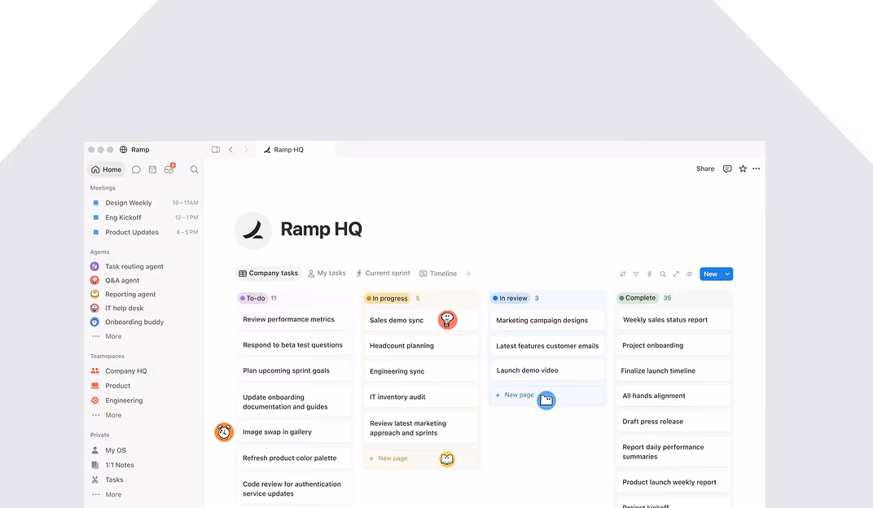This screenshot has height=508, width=873.
Task: Click the Share button
Action: point(705,169)
